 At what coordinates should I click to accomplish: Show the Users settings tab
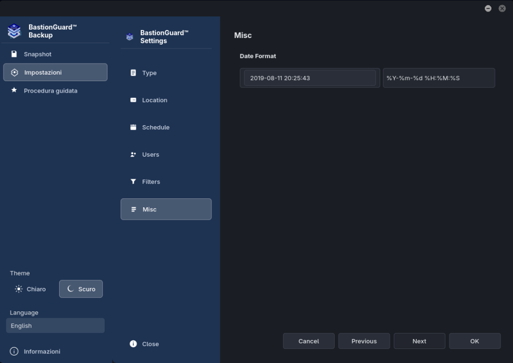[x=166, y=154]
